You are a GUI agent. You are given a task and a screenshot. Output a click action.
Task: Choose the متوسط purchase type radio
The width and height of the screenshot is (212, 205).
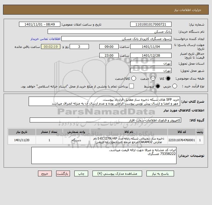(x=158, y=86)
